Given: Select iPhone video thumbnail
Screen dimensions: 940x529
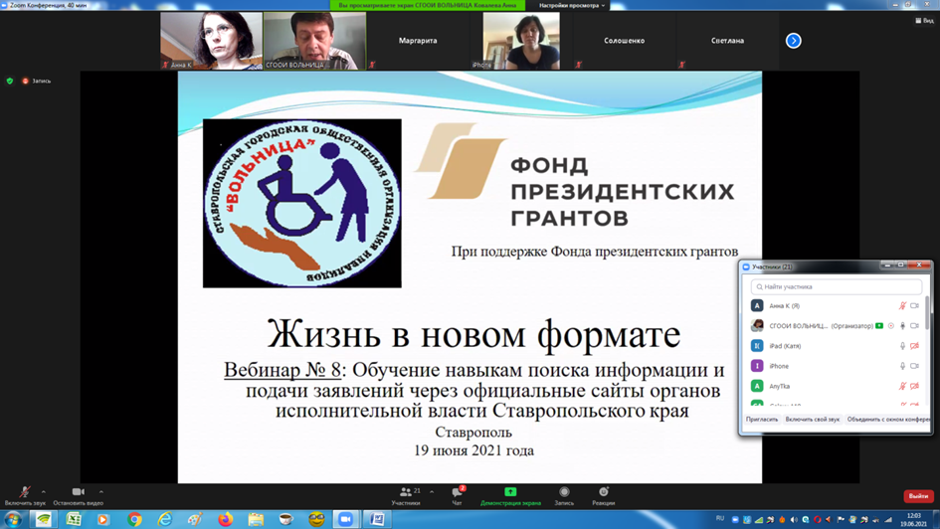Looking at the screenshot, I should 521,41.
